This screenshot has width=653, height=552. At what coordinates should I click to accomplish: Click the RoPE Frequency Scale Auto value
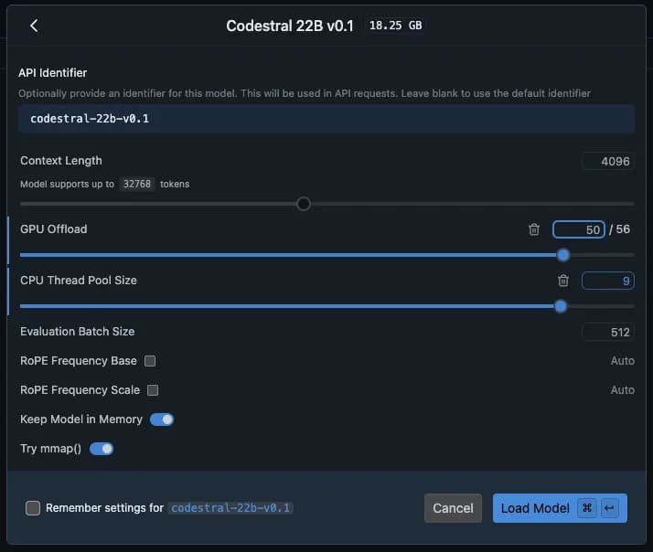click(622, 390)
